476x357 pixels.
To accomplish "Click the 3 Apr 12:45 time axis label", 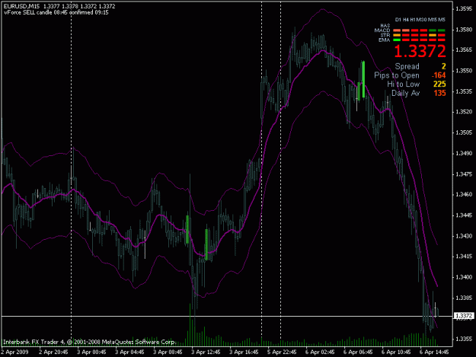I will [x=206, y=352].
